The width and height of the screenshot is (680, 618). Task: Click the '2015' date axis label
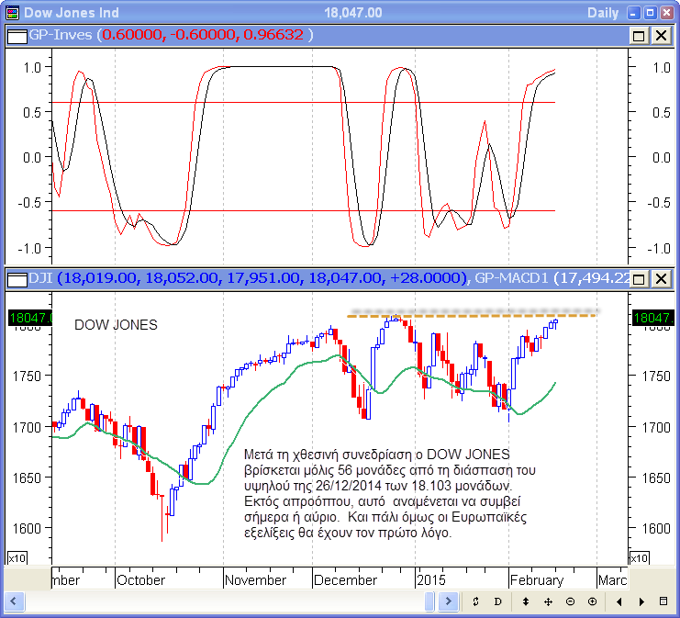point(430,580)
